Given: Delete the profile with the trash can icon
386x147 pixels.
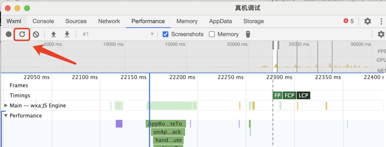Looking at the screenshot, I should [x=248, y=34].
